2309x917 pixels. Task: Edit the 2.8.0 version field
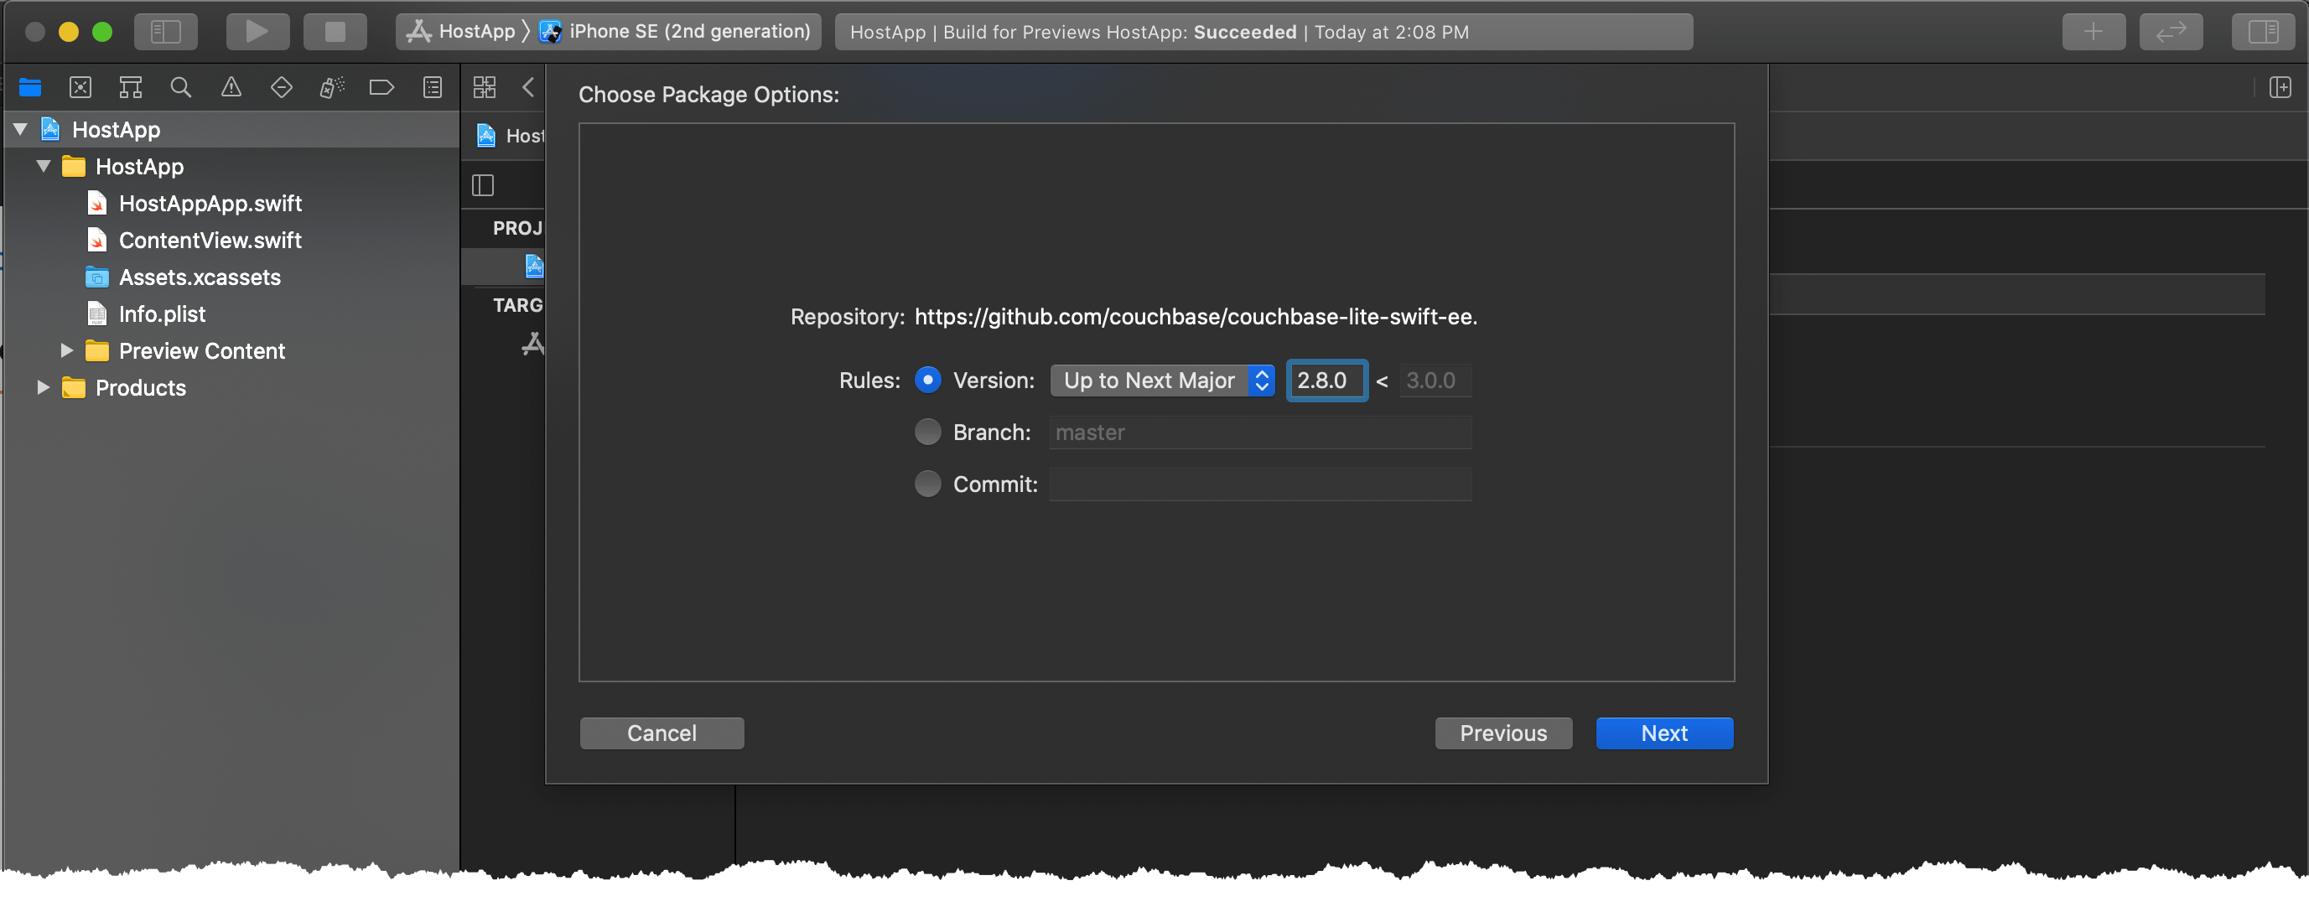pyautogui.click(x=1326, y=380)
